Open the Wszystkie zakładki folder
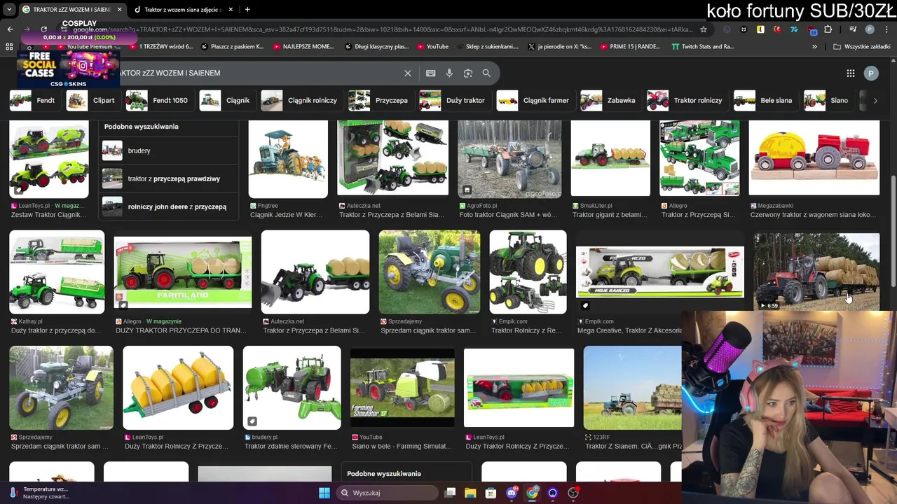897x504 pixels. (x=861, y=47)
